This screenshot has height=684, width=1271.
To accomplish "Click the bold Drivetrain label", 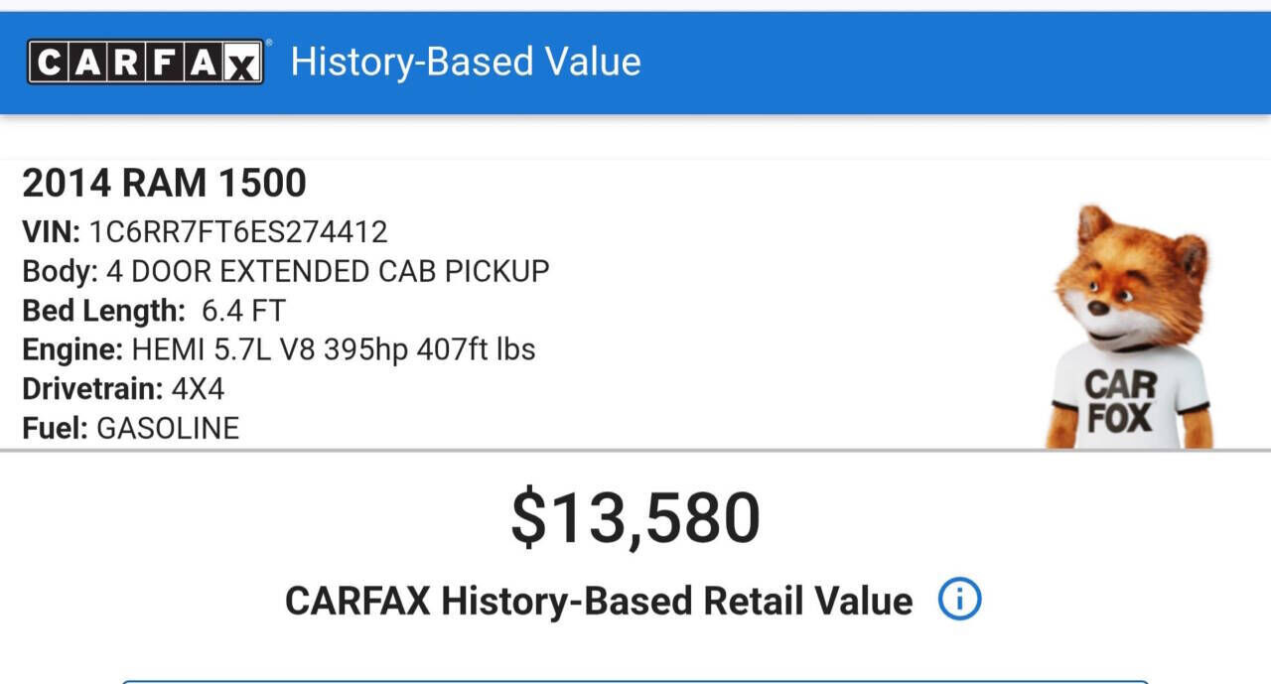I will [x=92, y=388].
